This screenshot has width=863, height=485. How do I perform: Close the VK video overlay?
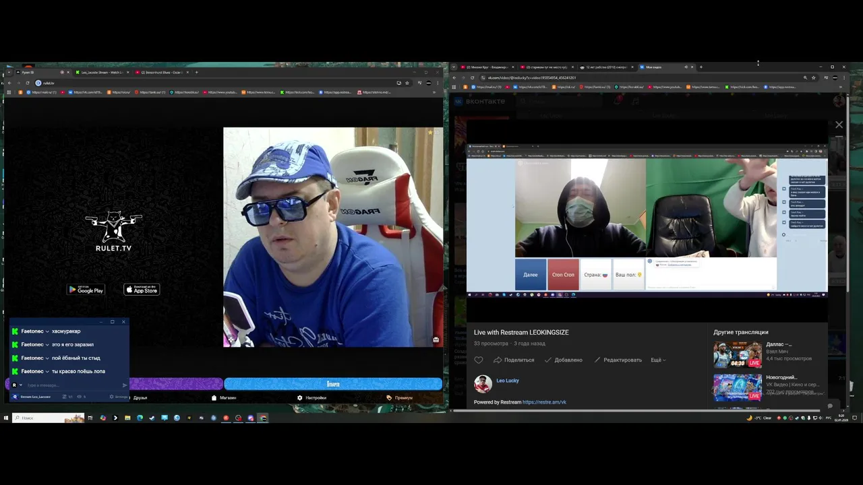pos(839,125)
